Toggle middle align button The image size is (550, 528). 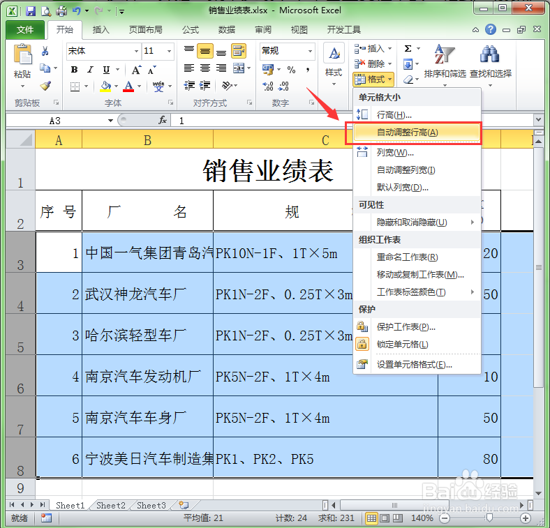point(205,52)
